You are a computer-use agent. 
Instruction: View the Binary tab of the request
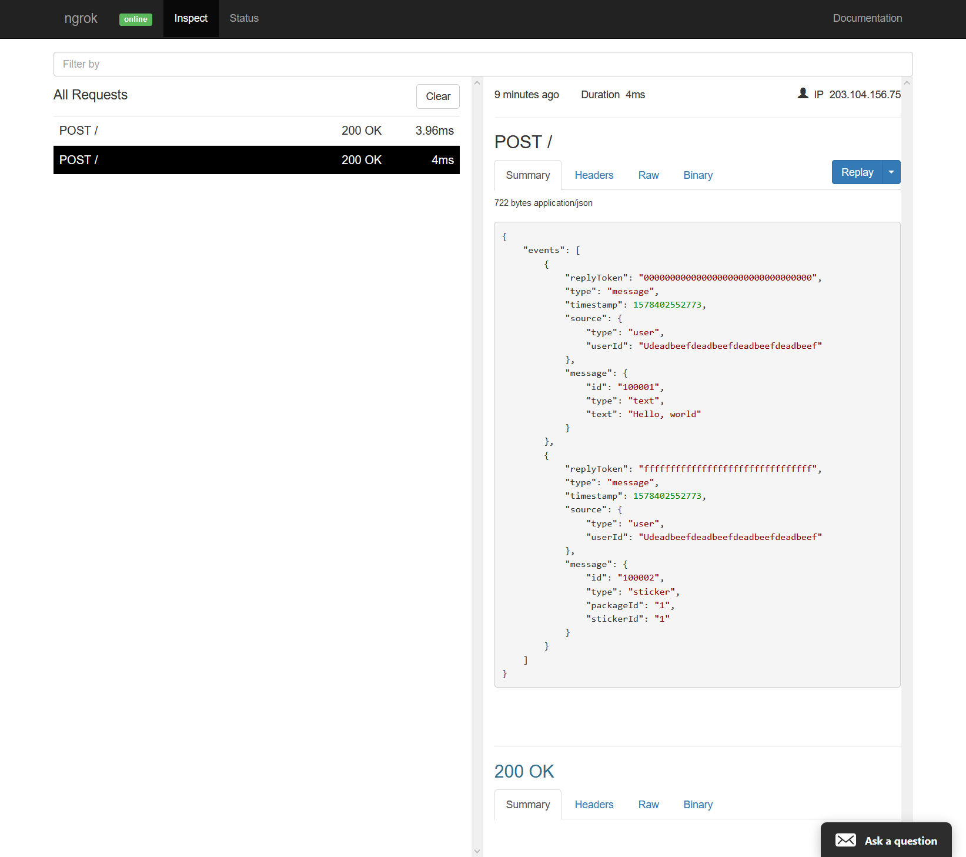tap(697, 175)
